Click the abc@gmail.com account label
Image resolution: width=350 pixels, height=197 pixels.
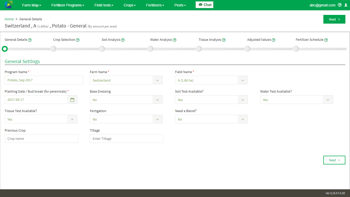coord(322,5)
